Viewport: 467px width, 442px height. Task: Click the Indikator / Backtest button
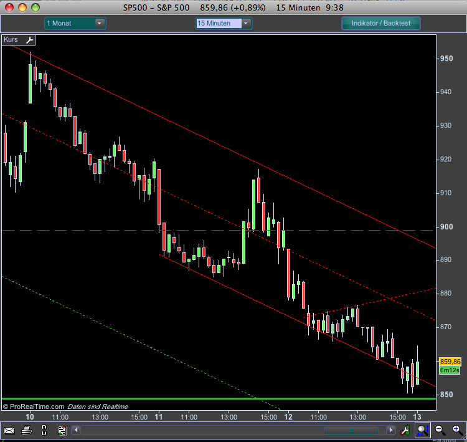(381, 23)
